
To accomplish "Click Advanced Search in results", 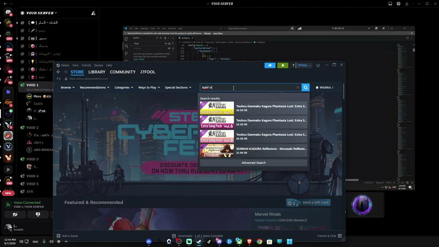I will (253, 163).
